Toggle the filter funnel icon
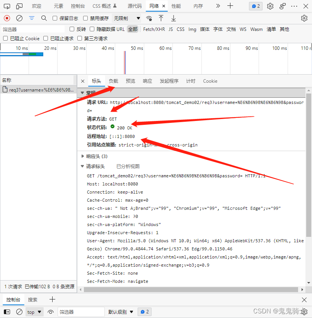312x318 pixels. (x=32, y=18)
